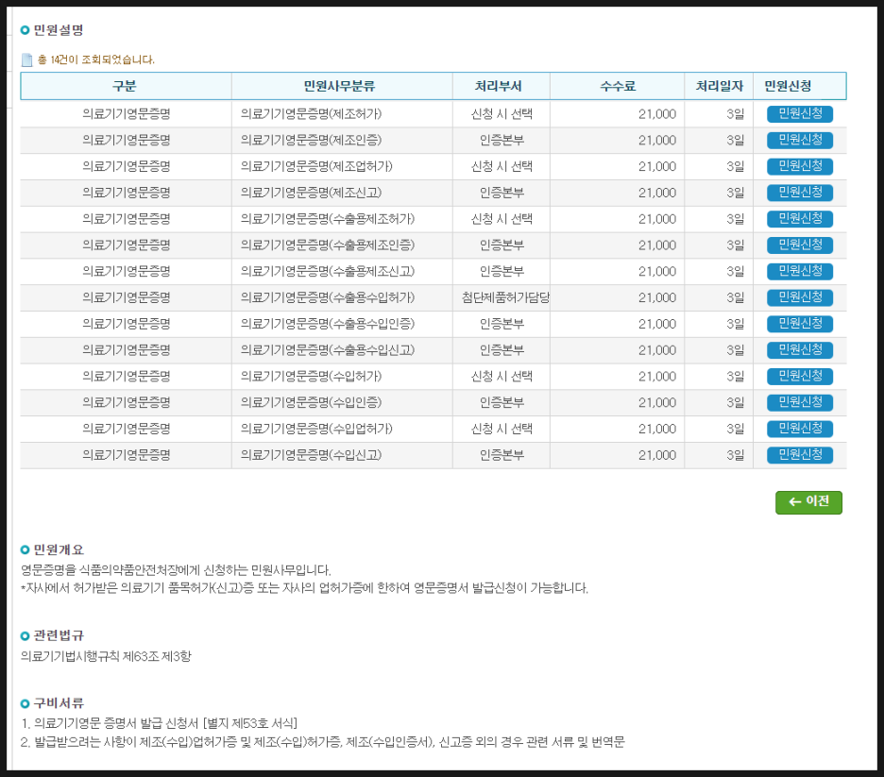
Task: Click 민원신청 for 의료기기영문증명(수입업허가)
Action: coord(799,429)
